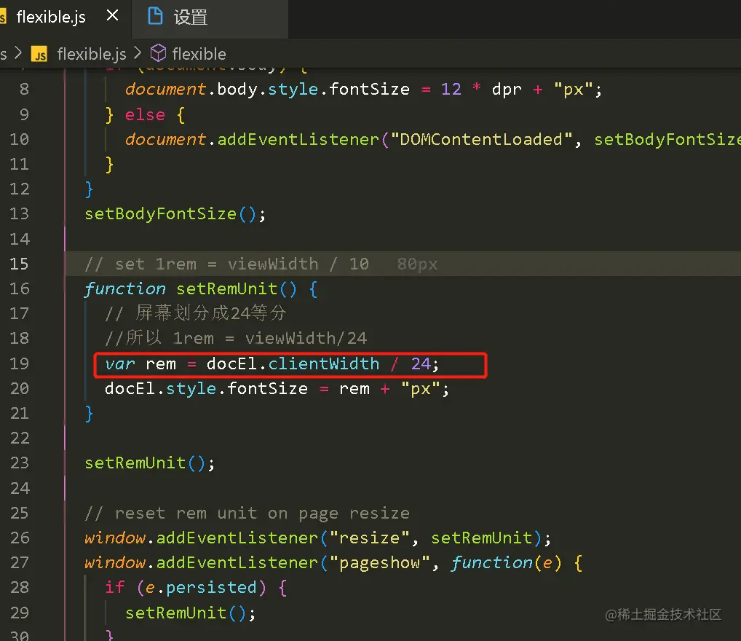The height and width of the screenshot is (641, 741).
Task: Click addEventListener on line 10
Action: (x=298, y=139)
